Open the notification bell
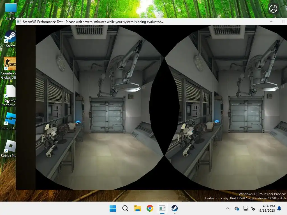 pos(279,208)
